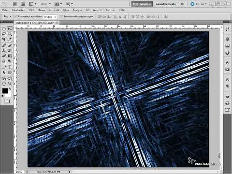This screenshot has width=232, height=174.
Task: Open the Gruppe dropdown in options bar
Action: 50,17
